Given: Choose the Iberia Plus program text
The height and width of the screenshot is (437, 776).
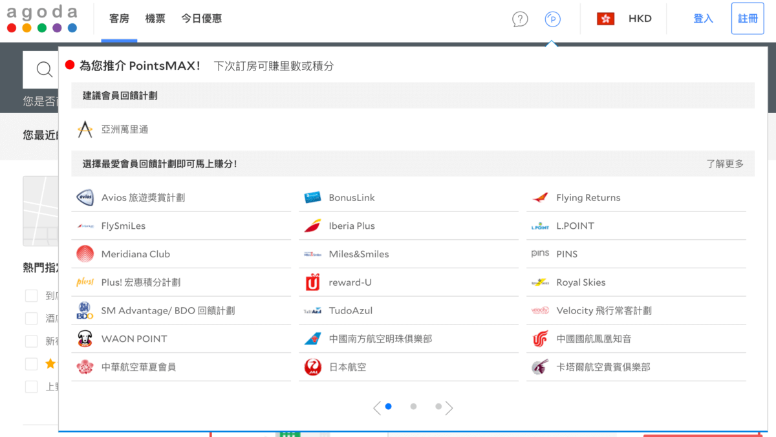Looking at the screenshot, I should point(352,226).
